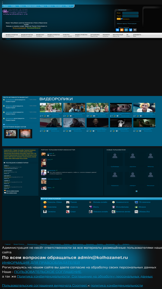
Task: Click the ТВ передачи category icon
Action: click(136, 202)
